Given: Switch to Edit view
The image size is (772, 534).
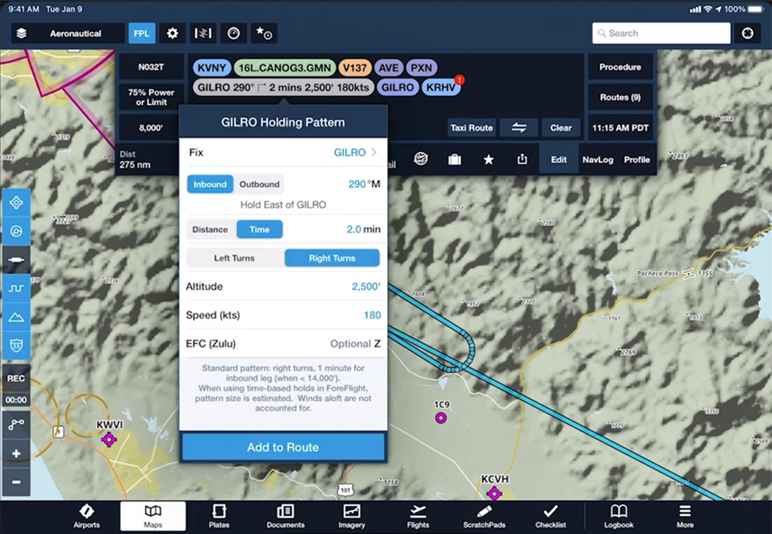Looking at the screenshot, I should [x=559, y=159].
